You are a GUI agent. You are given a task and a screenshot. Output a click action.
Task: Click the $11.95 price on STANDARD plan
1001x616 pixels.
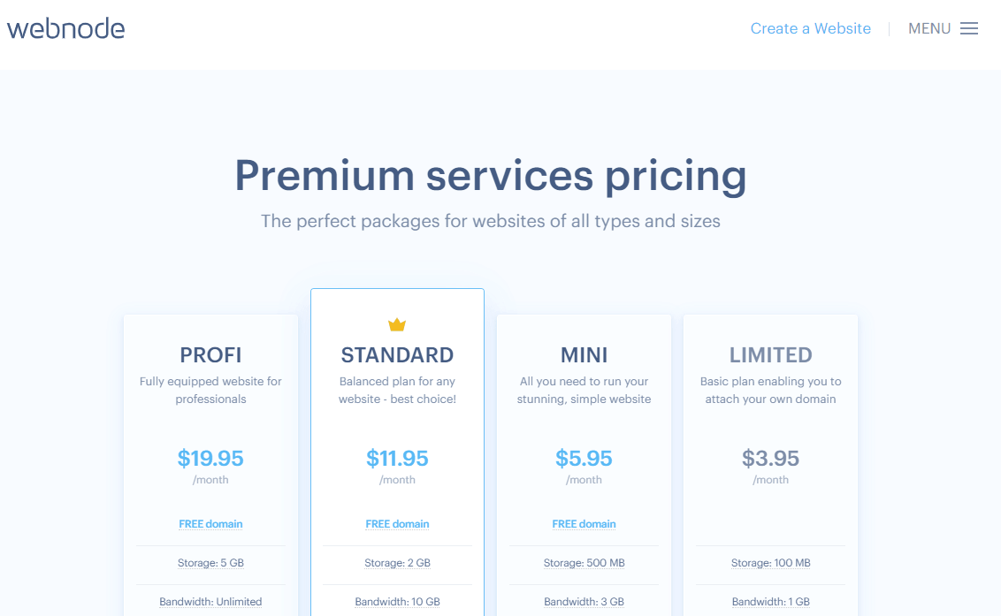click(x=397, y=458)
